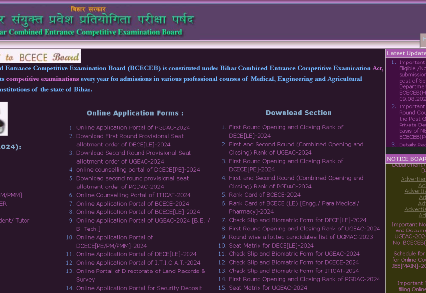Open Online Application Portal of BCECE[LE]-2024

point(138,212)
